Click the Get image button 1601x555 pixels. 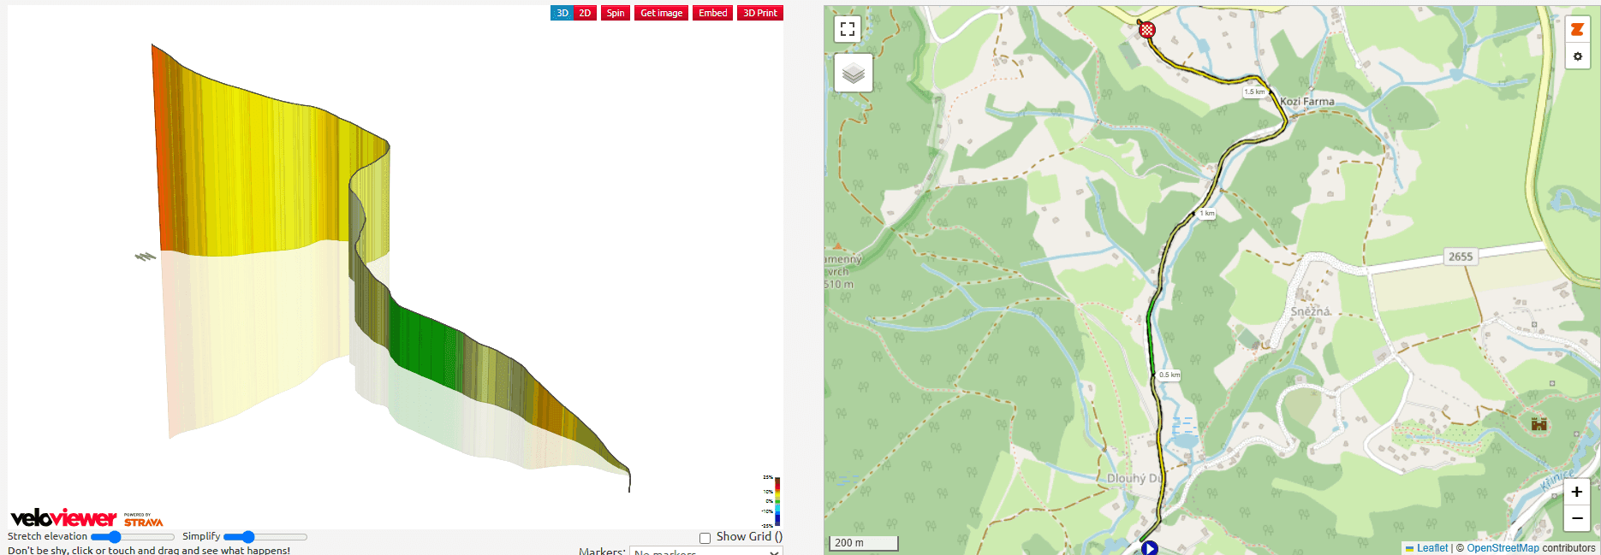coord(661,13)
